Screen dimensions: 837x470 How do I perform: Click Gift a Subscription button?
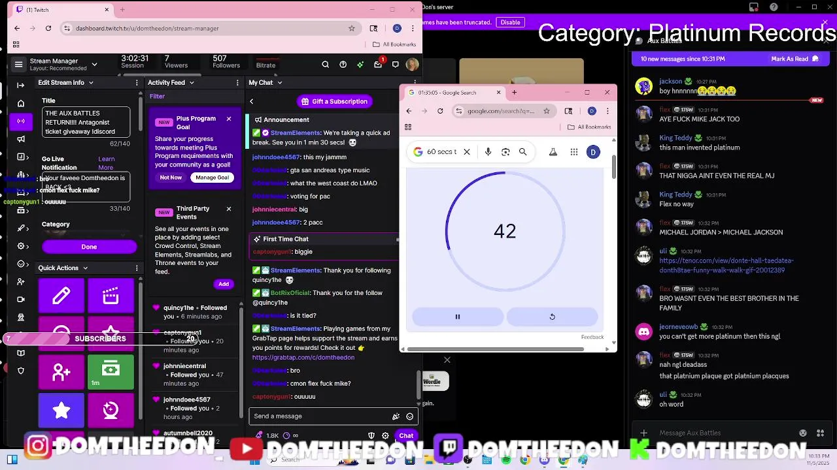(334, 101)
